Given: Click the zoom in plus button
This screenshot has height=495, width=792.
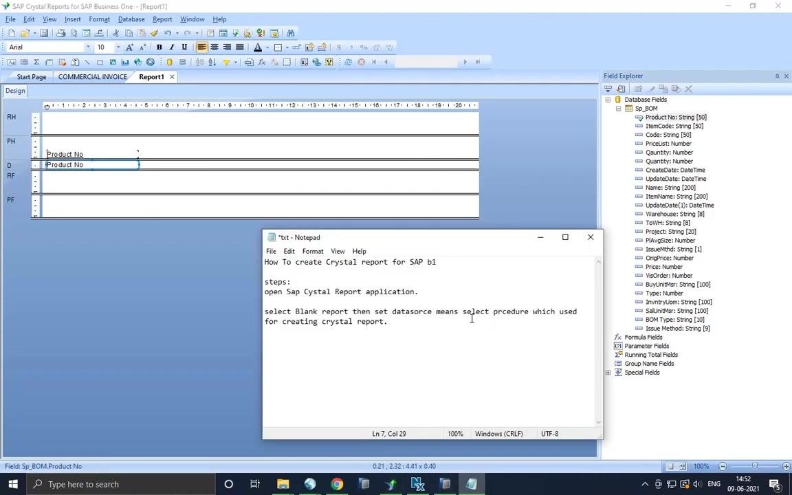Looking at the screenshot, I should click(786, 466).
